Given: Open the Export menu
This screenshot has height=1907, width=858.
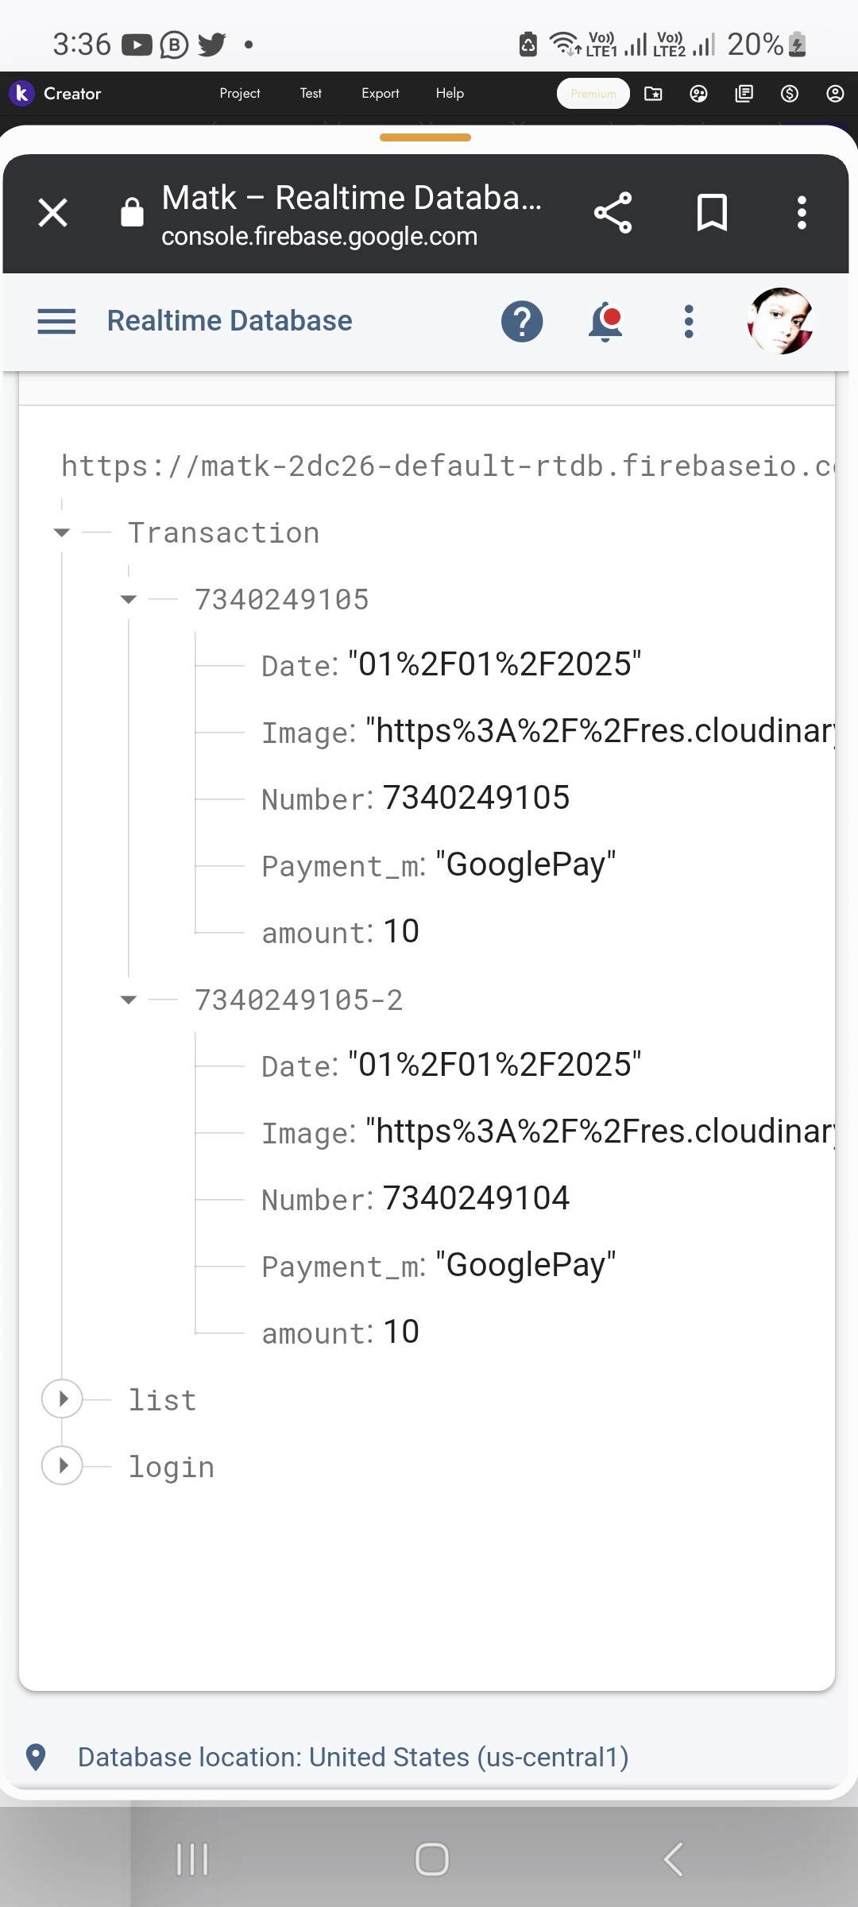Looking at the screenshot, I should click(381, 93).
